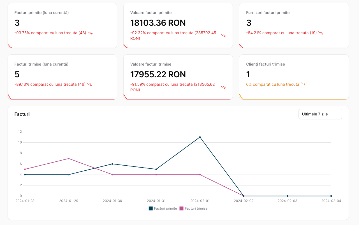Click the Facturi primite point on 2024-02-04
This screenshot has height=225, width=359.
[x=331, y=196]
